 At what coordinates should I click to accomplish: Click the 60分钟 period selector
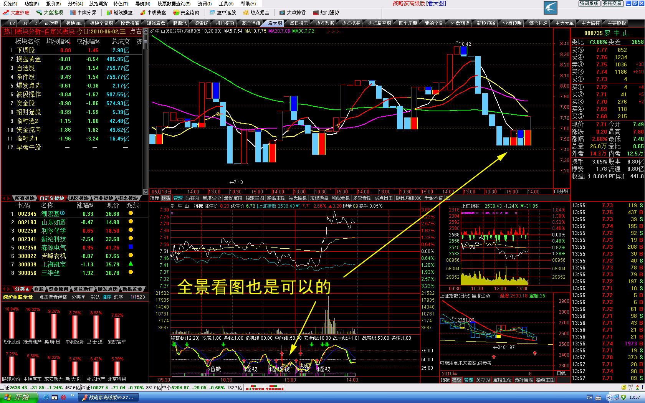pyautogui.click(x=561, y=192)
